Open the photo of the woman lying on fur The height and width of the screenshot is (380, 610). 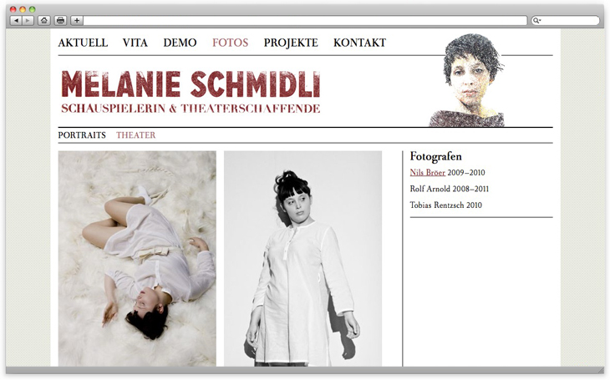(137, 259)
